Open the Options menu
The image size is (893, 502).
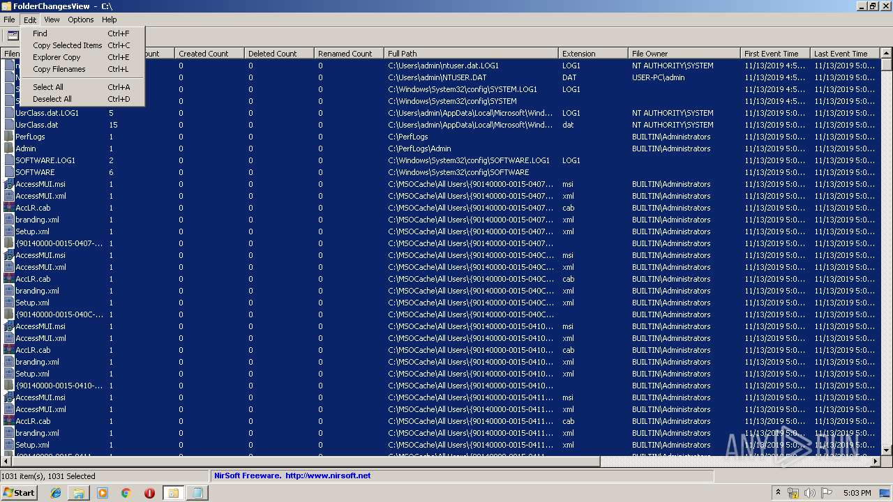coord(81,20)
